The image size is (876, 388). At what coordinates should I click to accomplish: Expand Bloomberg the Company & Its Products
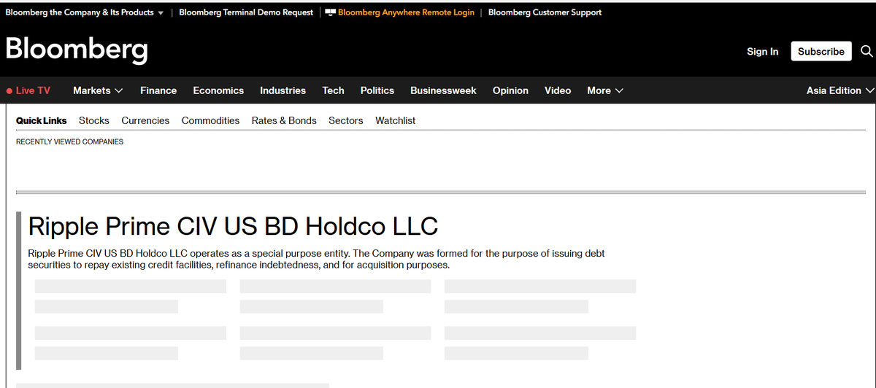(x=84, y=12)
